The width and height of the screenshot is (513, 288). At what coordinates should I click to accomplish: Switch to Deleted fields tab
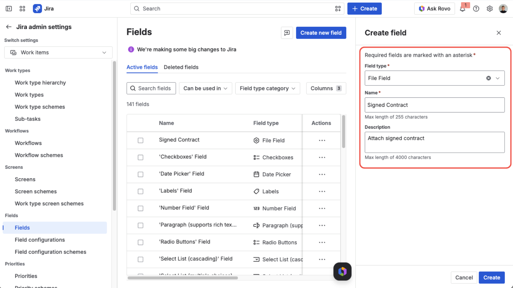pyautogui.click(x=181, y=67)
